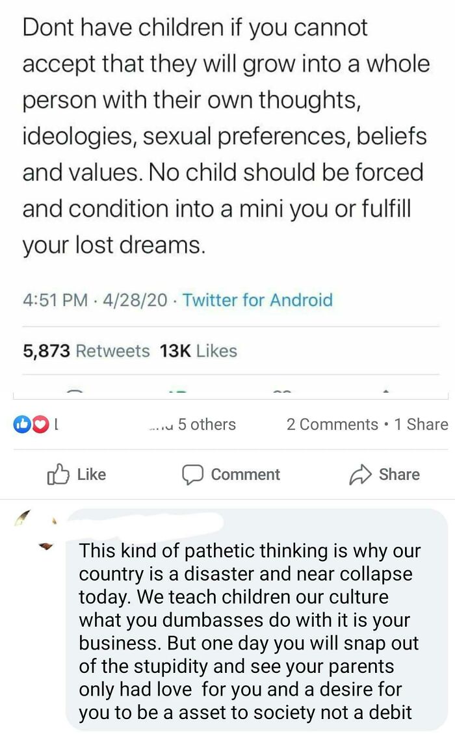Click the cut-off share icon under the tweet
Screen dimensions: 455x734
pos(385,391)
